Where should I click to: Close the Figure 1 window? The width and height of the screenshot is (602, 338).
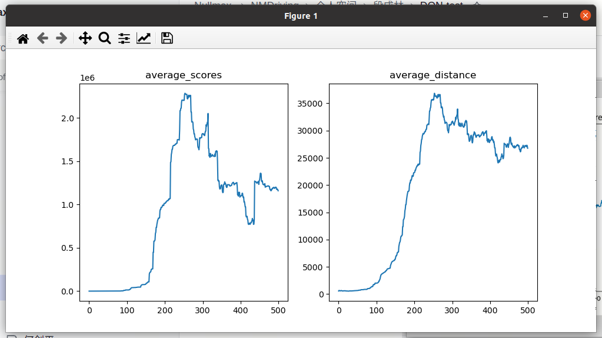click(585, 15)
